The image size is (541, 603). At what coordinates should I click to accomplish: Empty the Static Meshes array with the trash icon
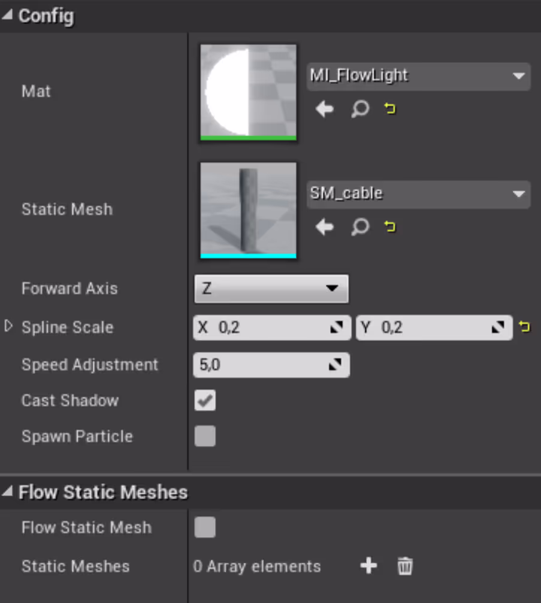pyautogui.click(x=405, y=566)
